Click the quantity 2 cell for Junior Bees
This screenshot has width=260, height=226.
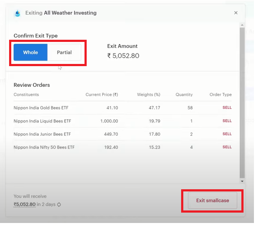pyautogui.click(x=192, y=134)
